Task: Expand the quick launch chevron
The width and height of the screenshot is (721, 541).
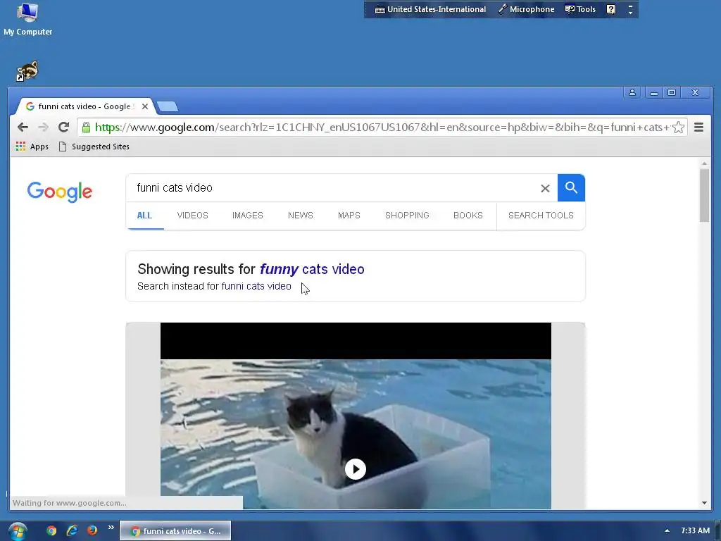Action: (x=111, y=528)
